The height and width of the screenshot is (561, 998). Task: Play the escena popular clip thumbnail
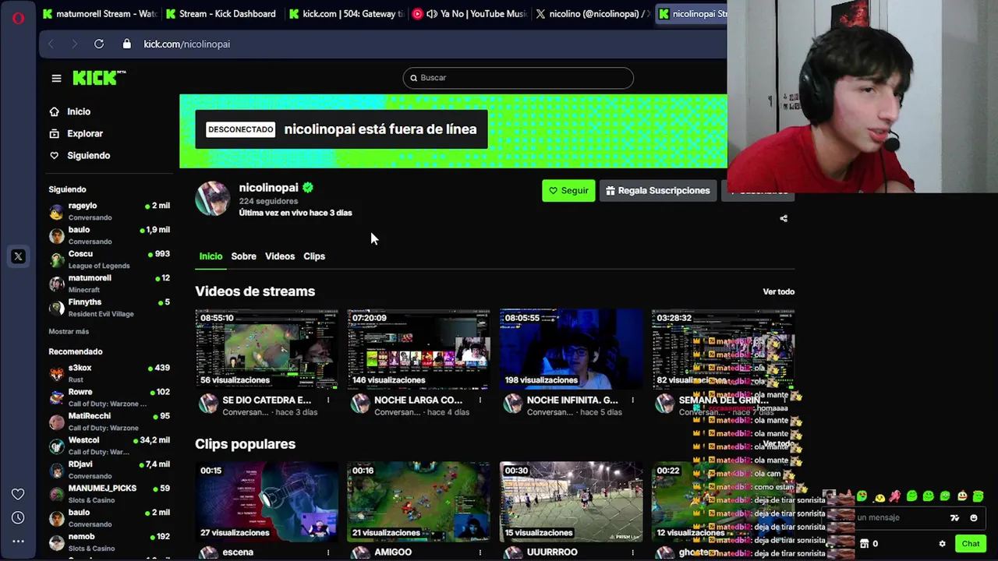[267, 501]
